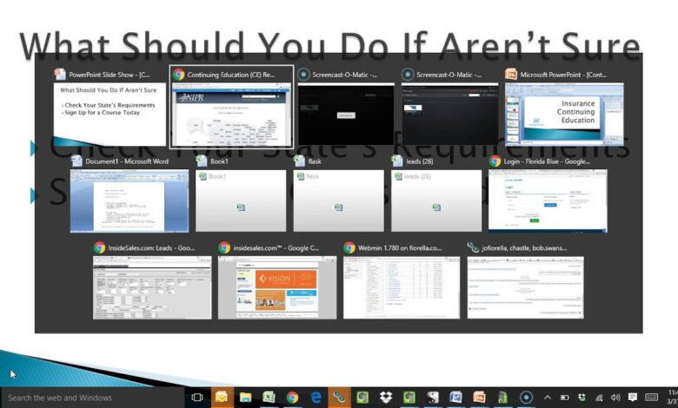Open Outlook mail from the taskbar
678x408 pixels.
[x=222, y=398]
